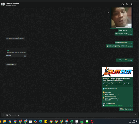
Task: Open Sticky Notes from the taskbar
Action: point(46,121)
